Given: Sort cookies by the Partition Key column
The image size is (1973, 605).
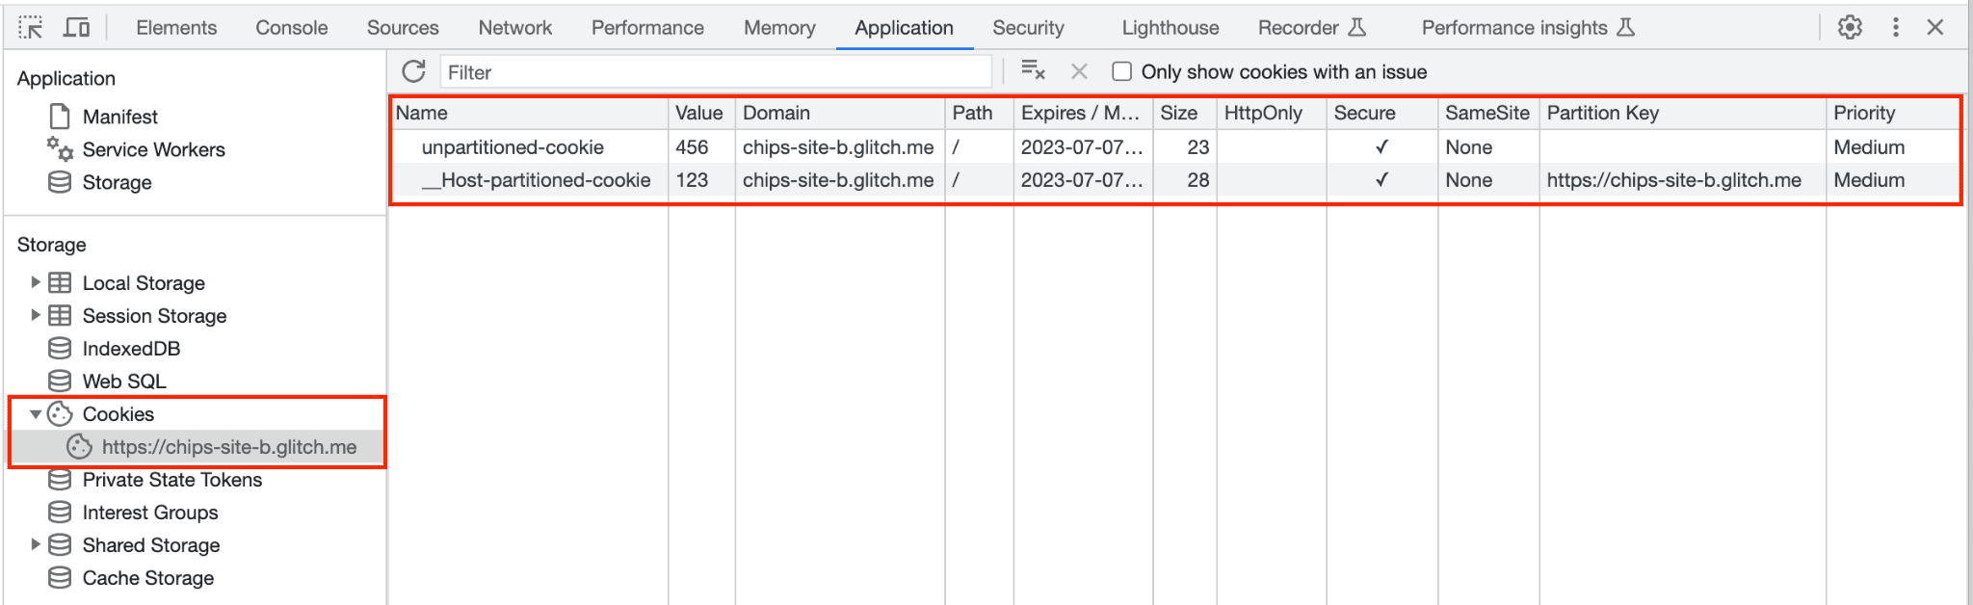Looking at the screenshot, I should point(1603,113).
